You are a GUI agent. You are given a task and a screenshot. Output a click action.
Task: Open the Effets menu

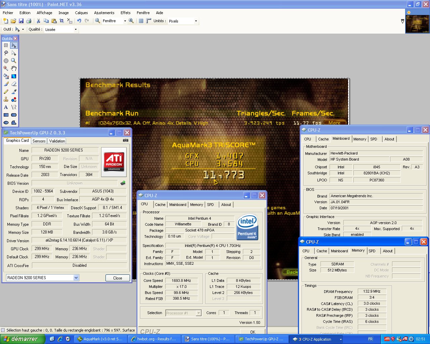126,13
